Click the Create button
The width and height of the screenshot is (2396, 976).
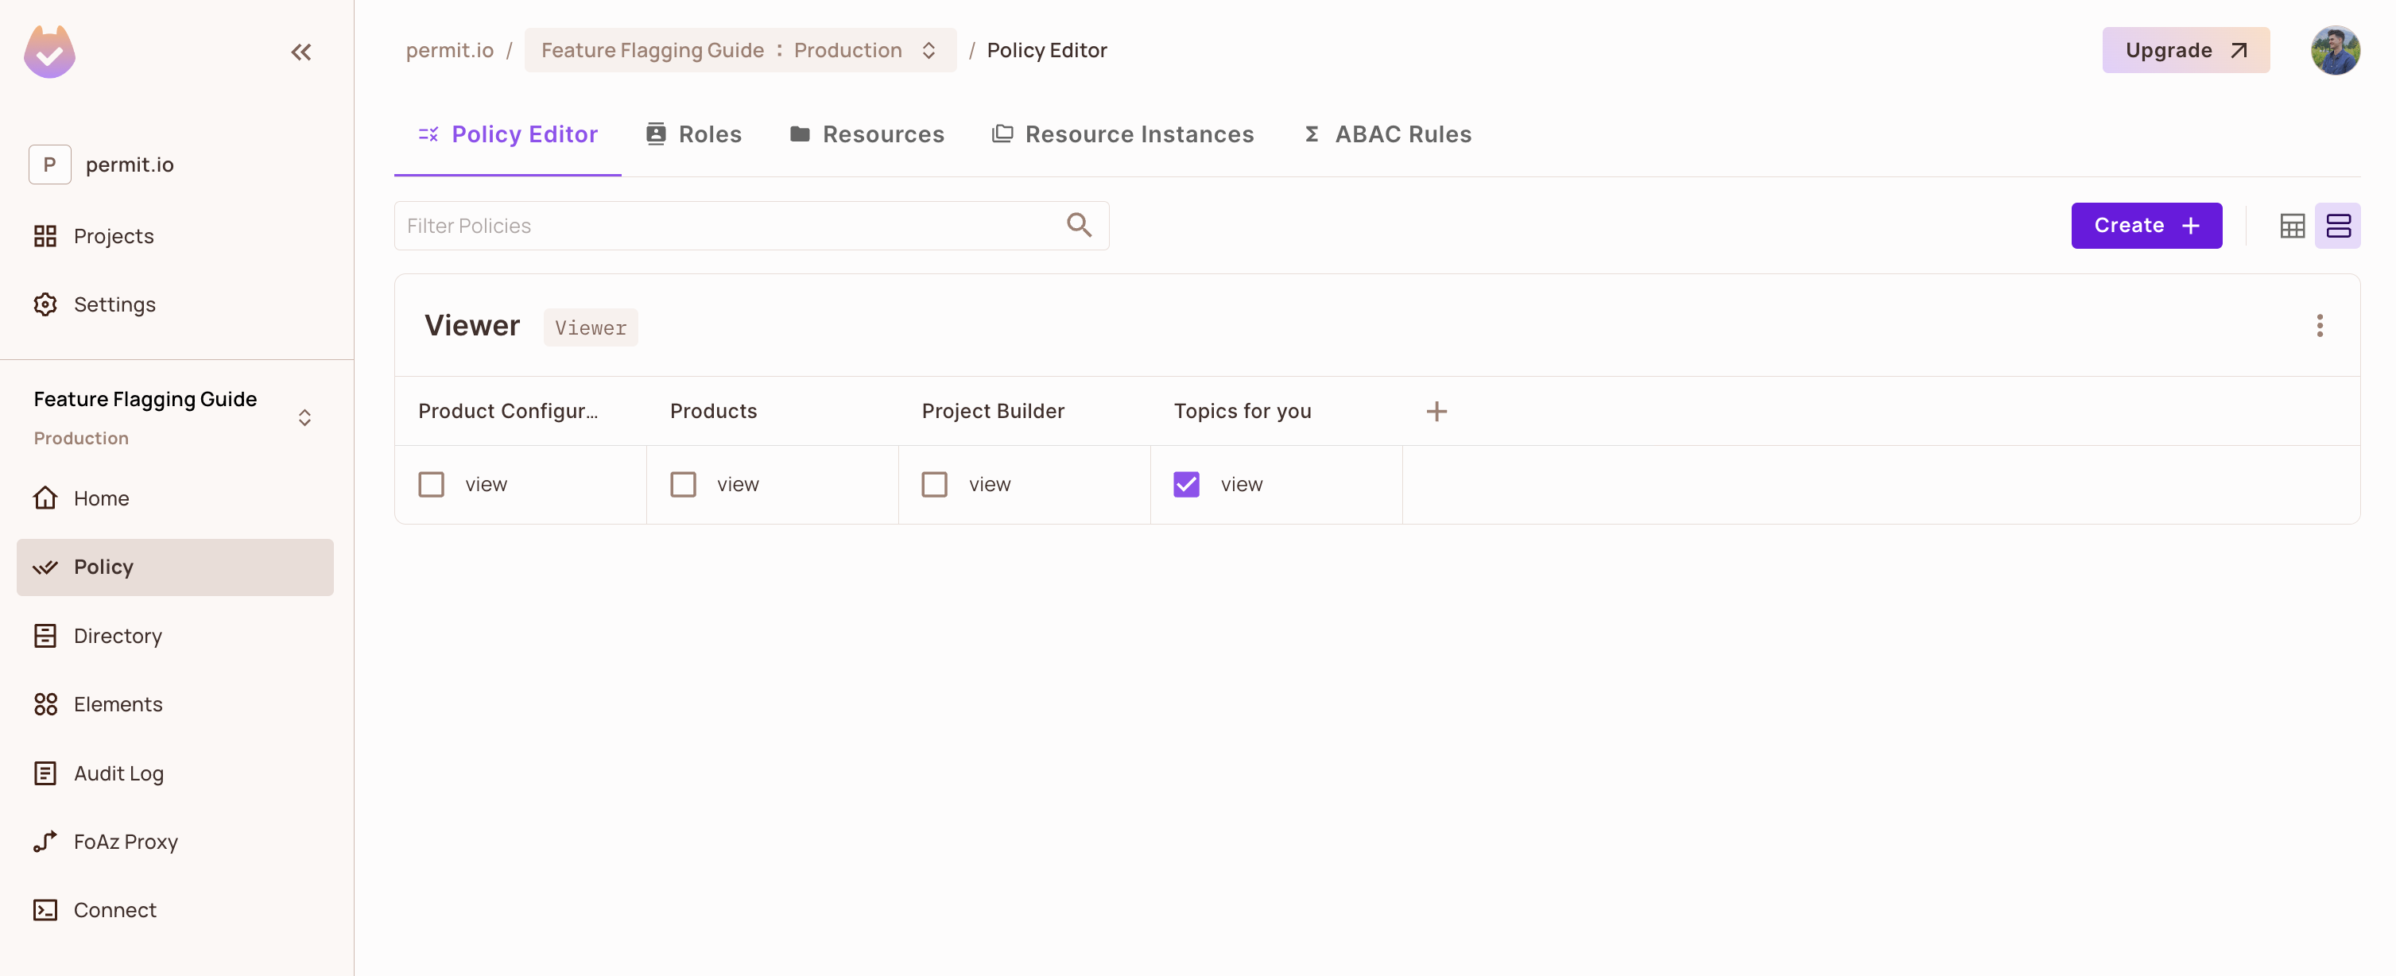[x=2146, y=225]
